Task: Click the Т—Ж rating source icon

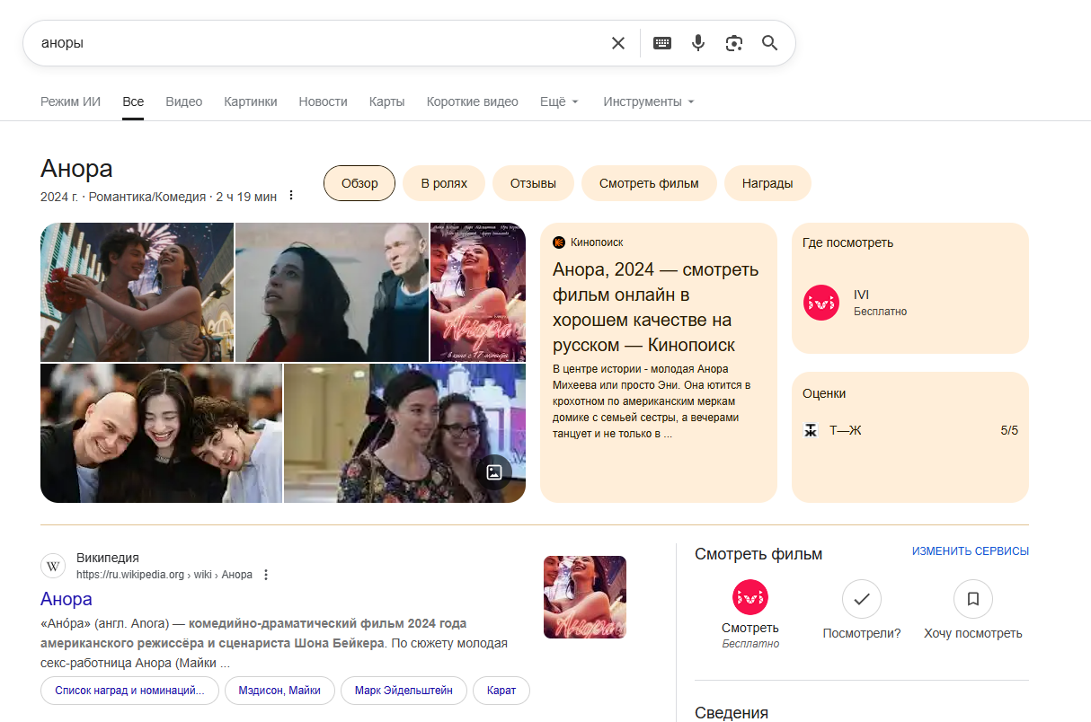Action: point(811,430)
